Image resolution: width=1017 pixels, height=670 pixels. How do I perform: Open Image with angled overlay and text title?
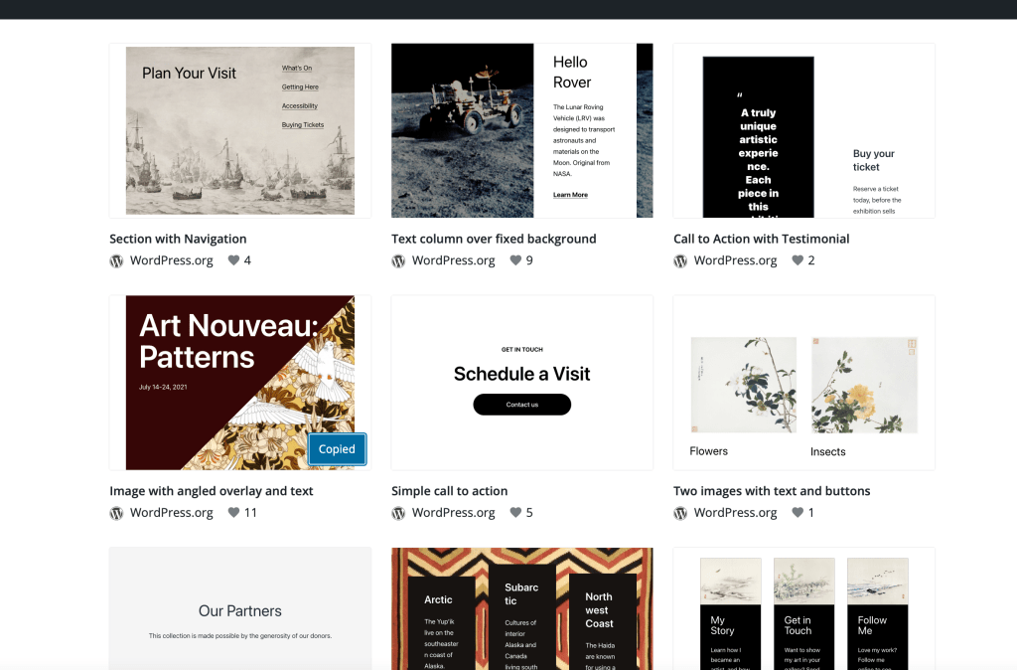point(212,491)
